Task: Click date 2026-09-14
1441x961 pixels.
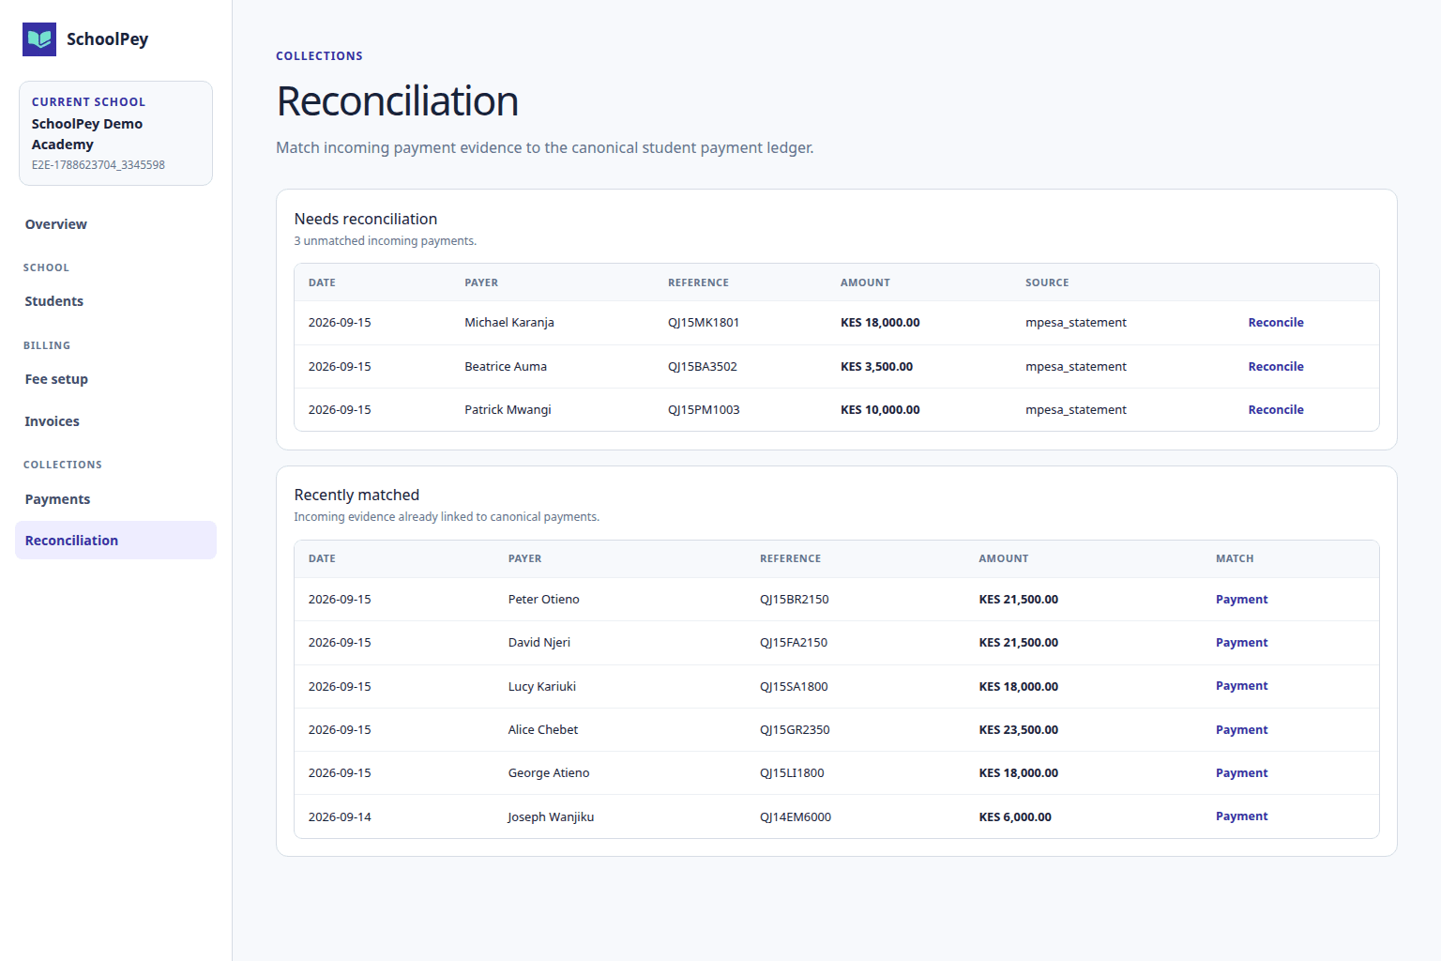Action: tap(340, 817)
